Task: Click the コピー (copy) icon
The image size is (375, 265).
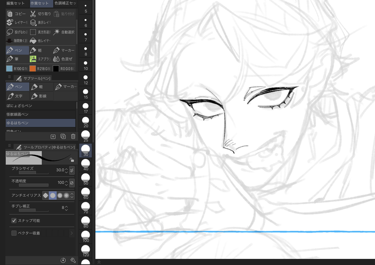Action: [9, 14]
